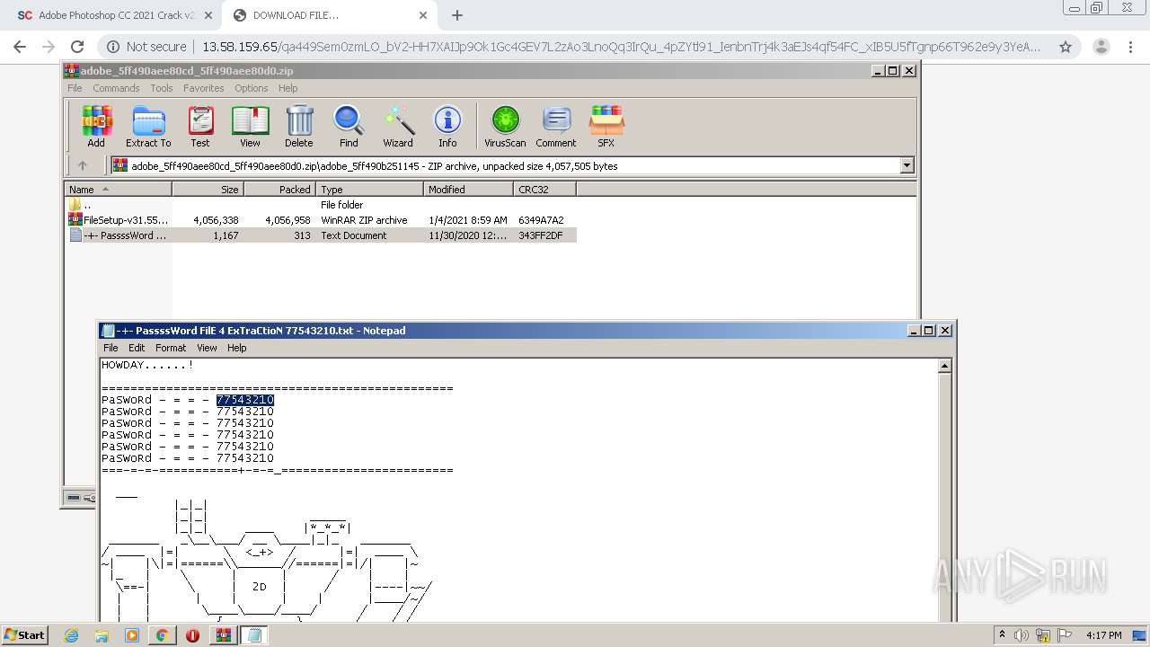Go up one folder with the arrow icon

click(x=83, y=165)
